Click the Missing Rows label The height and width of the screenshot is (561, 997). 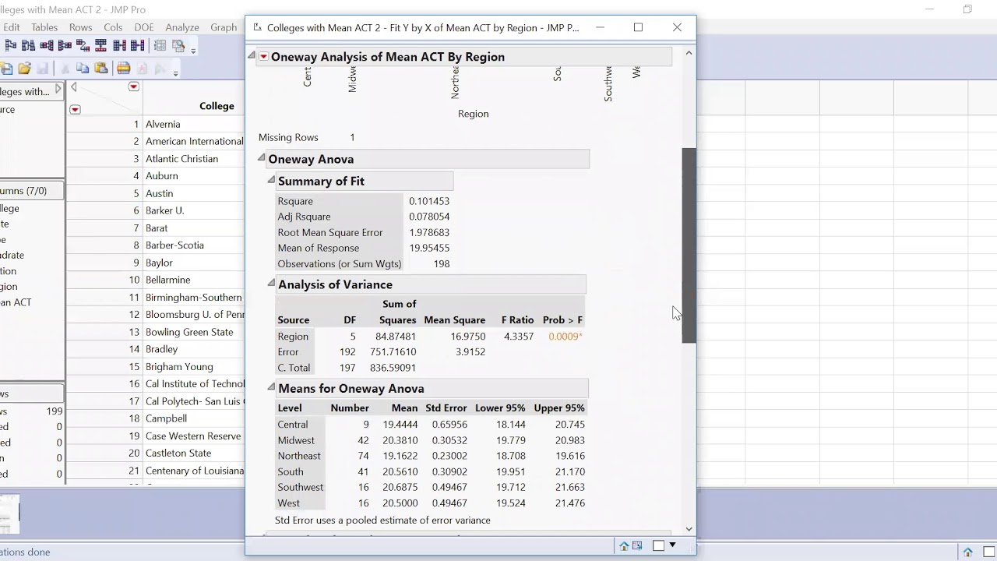tap(288, 137)
